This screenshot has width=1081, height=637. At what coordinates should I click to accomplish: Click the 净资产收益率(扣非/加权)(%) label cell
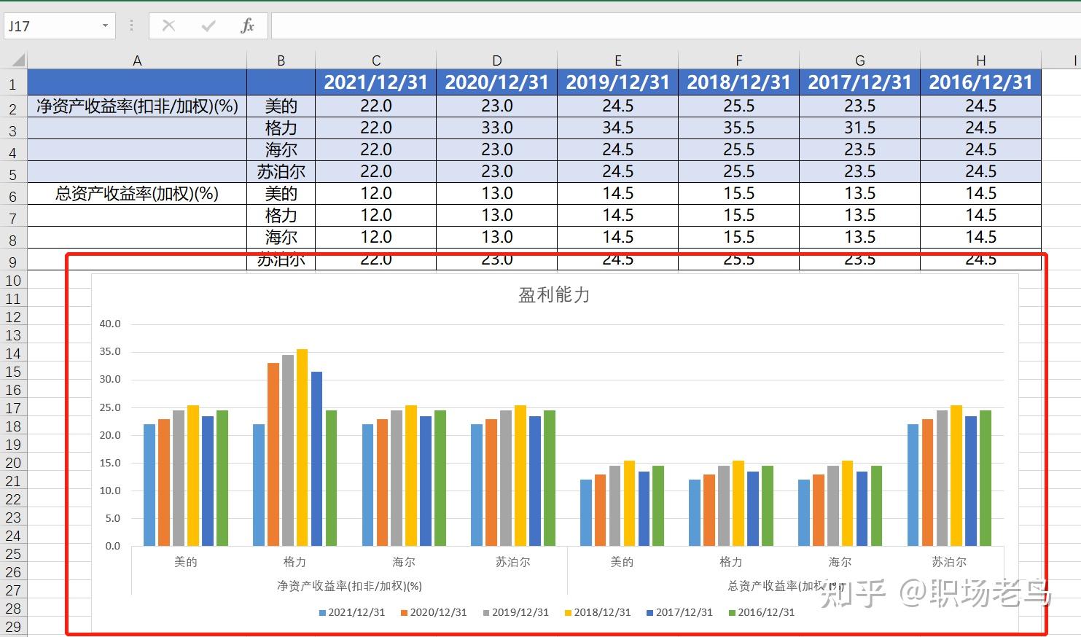[137, 106]
